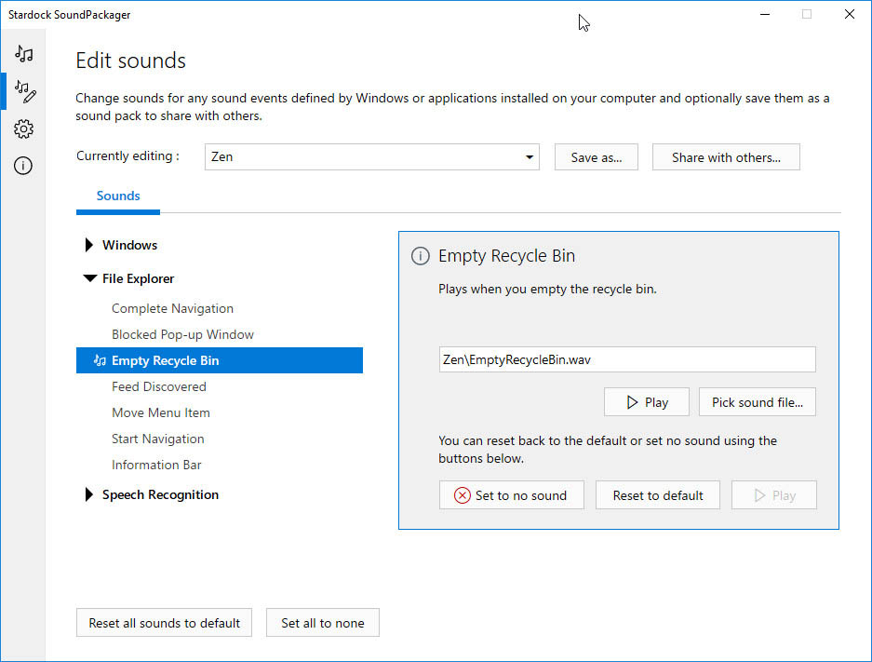Click Set all to none button

pyautogui.click(x=323, y=623)
